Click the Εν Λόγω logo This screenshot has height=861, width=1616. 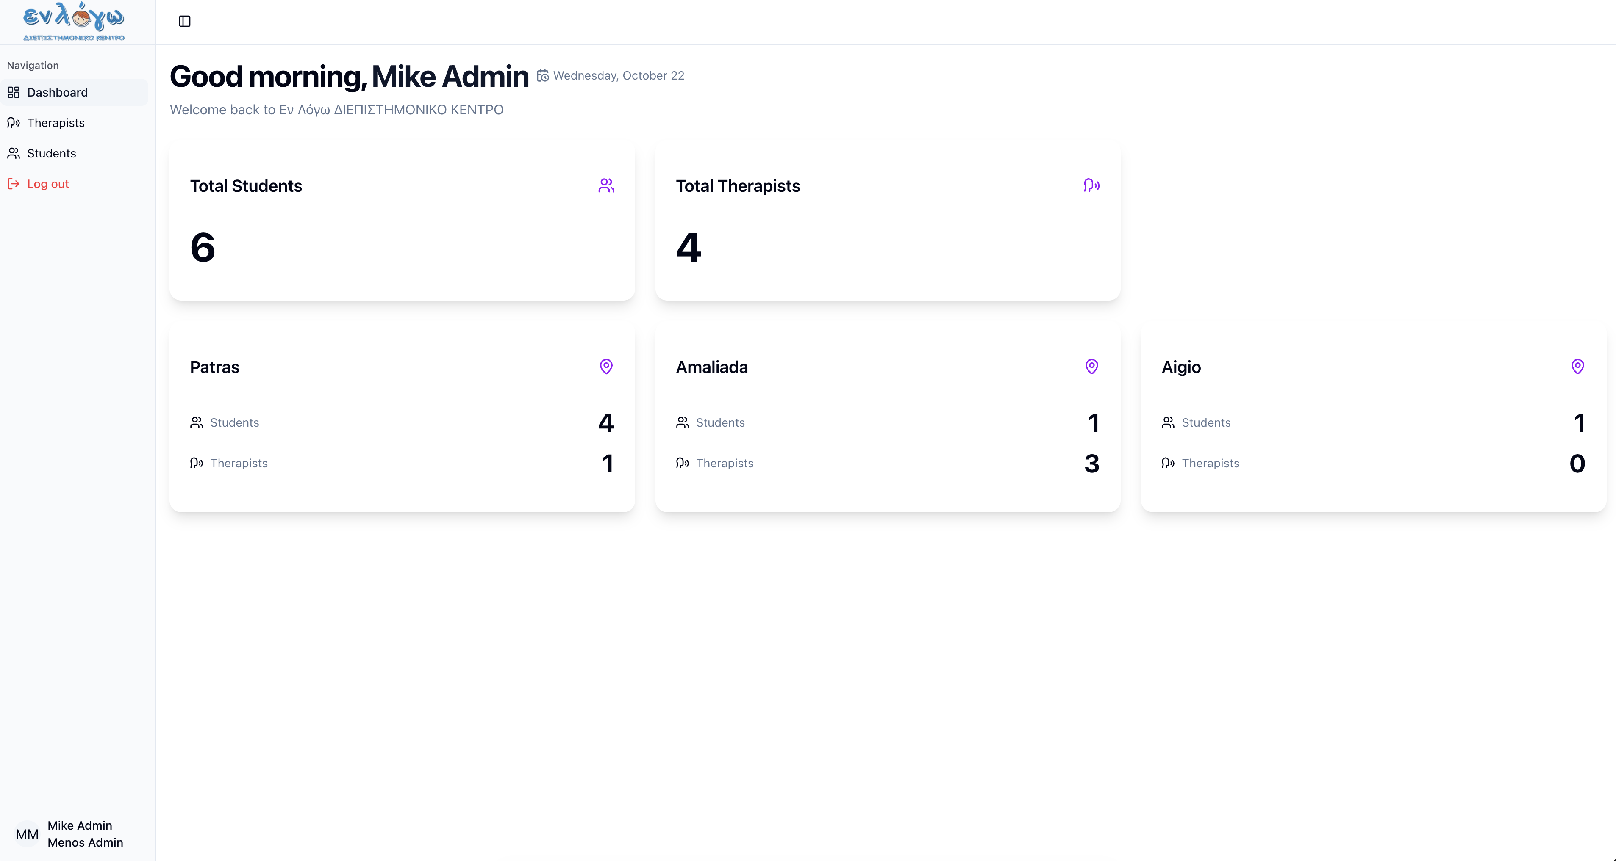tap(74, 21)
